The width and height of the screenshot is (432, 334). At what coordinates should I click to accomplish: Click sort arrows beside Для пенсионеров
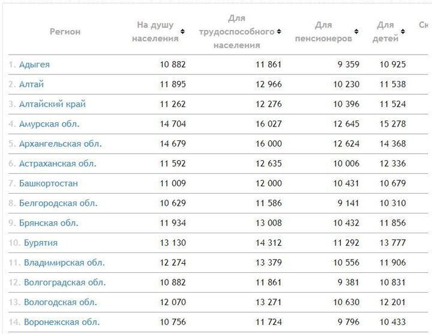[356, 32]
